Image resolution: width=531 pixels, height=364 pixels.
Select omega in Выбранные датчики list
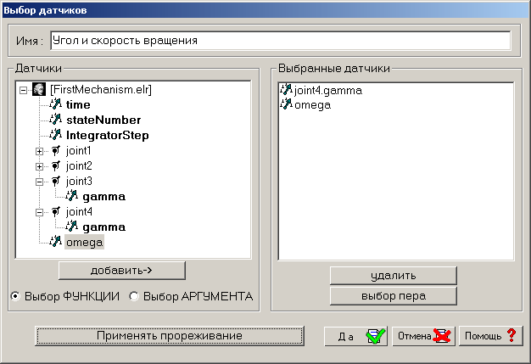coord(312,105)
